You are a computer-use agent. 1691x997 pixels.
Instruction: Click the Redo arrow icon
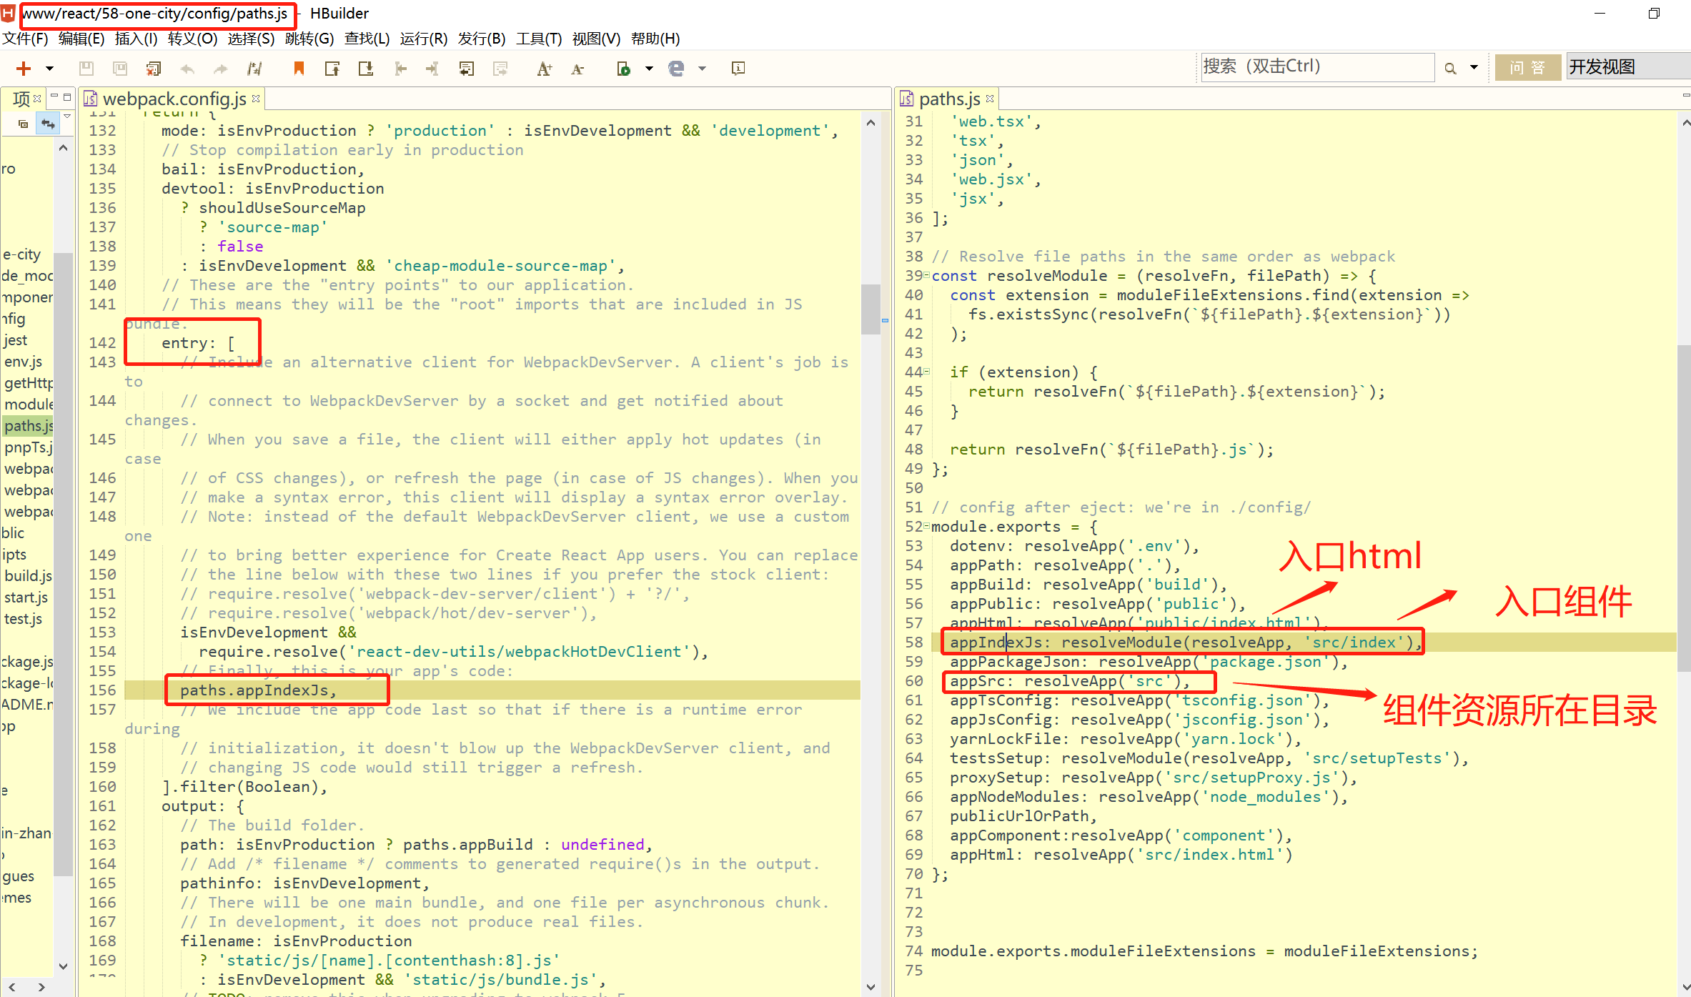[x=221, y=69]
